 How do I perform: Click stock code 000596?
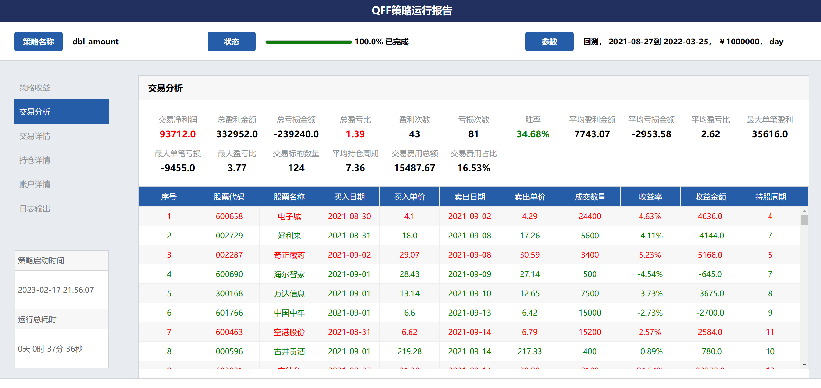(229, 351)
